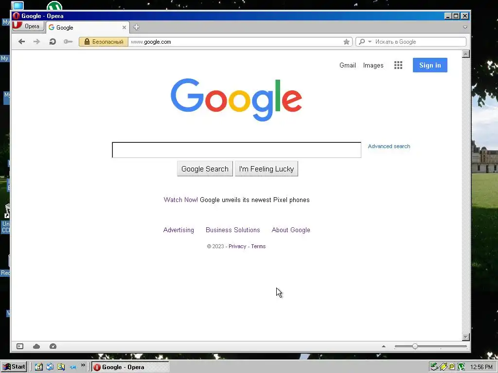
Task: Open the Privacy link
Action: [x=237, y=246]
